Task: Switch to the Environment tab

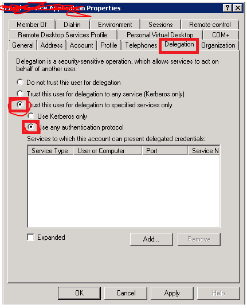Action: tap(115, 25)
